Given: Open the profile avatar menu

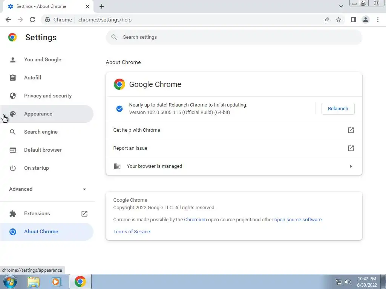Looking at the screenshot, I should 366,20.
